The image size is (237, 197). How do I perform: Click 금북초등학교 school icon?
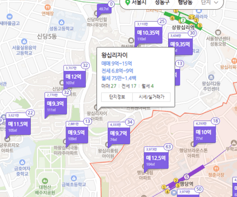click(x=74, y=178)
